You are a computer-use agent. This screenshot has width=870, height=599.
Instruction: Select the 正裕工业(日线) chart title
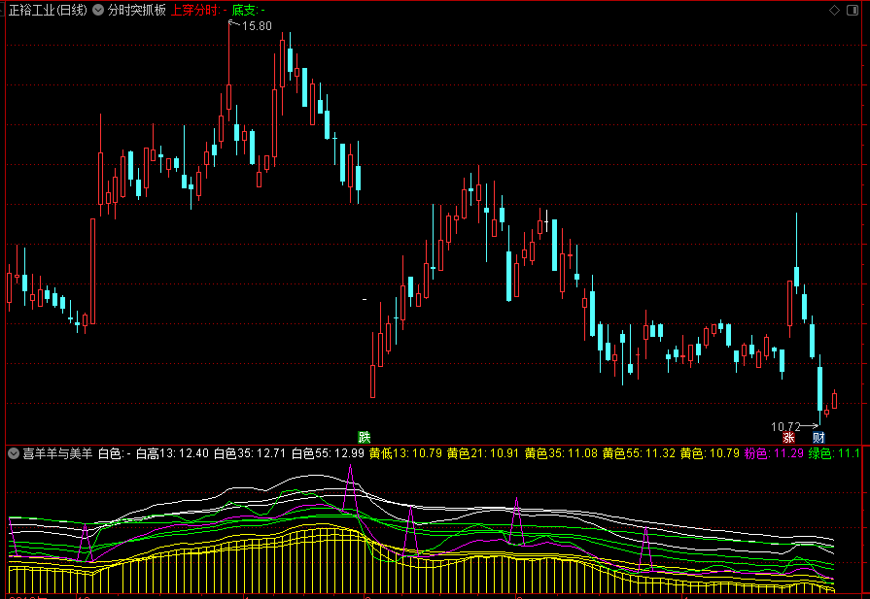(48, 10)
